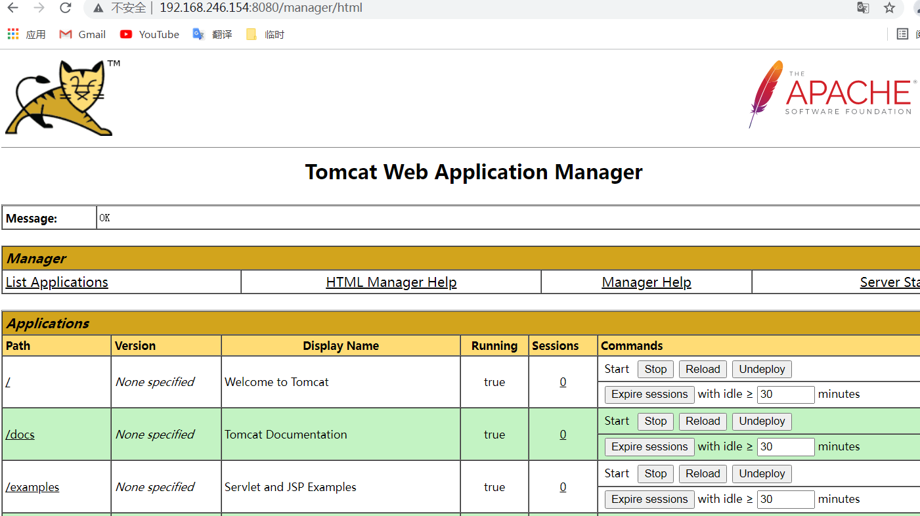Open the Gmail bookmark
Screen dimensions: 920x516
tap(83, 34)
